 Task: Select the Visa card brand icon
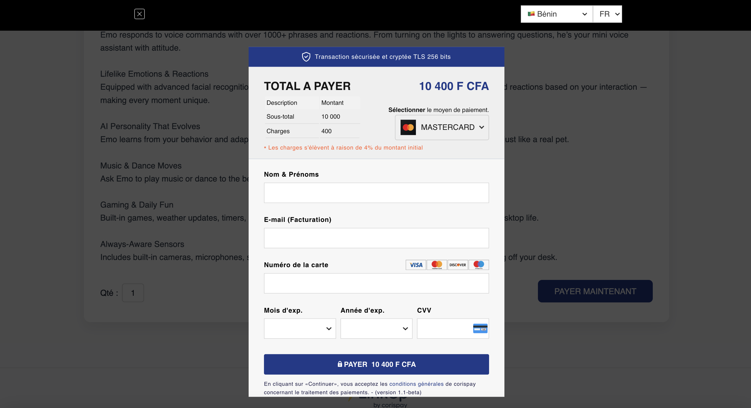416,265
